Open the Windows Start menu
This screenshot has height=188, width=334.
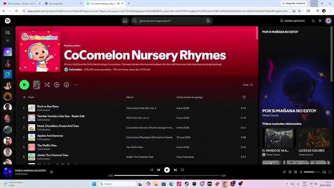point(94,184)
